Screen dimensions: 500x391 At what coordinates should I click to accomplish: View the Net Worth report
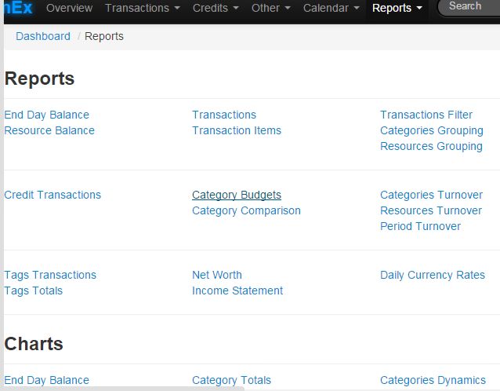[217, 275]
